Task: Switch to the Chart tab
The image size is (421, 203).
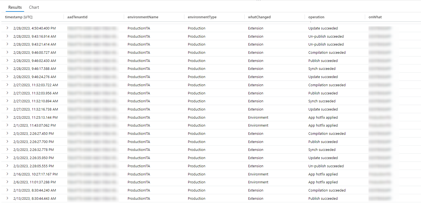Action: 34,7
